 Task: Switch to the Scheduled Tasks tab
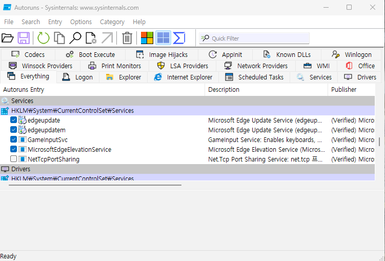[254, 77]
